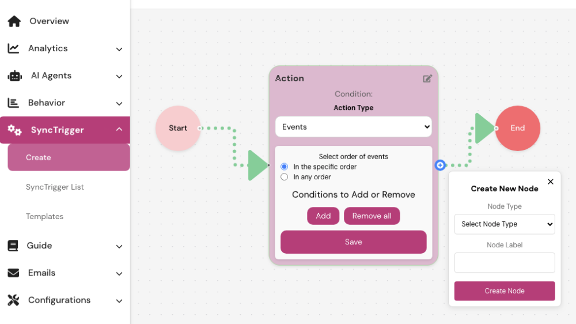This screenshot has width=576, height=324.
Task: Click the AI Agents robot icon
Action: click(x=14, y=76)
